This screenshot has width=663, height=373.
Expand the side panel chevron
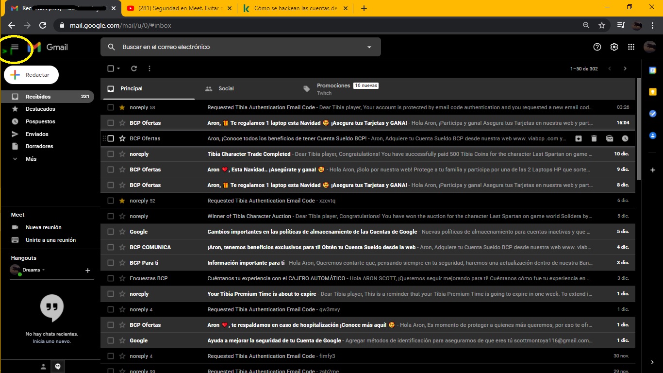[x=653, y=362]
